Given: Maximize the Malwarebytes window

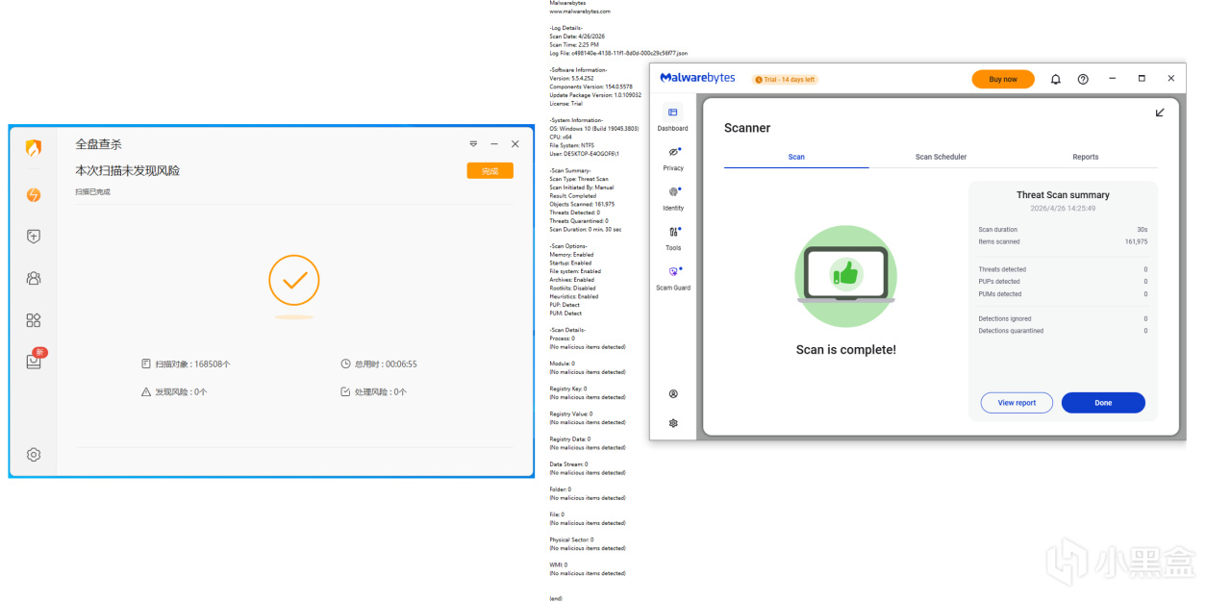Looking at the screenshot, I should (x=1142, y=79).
